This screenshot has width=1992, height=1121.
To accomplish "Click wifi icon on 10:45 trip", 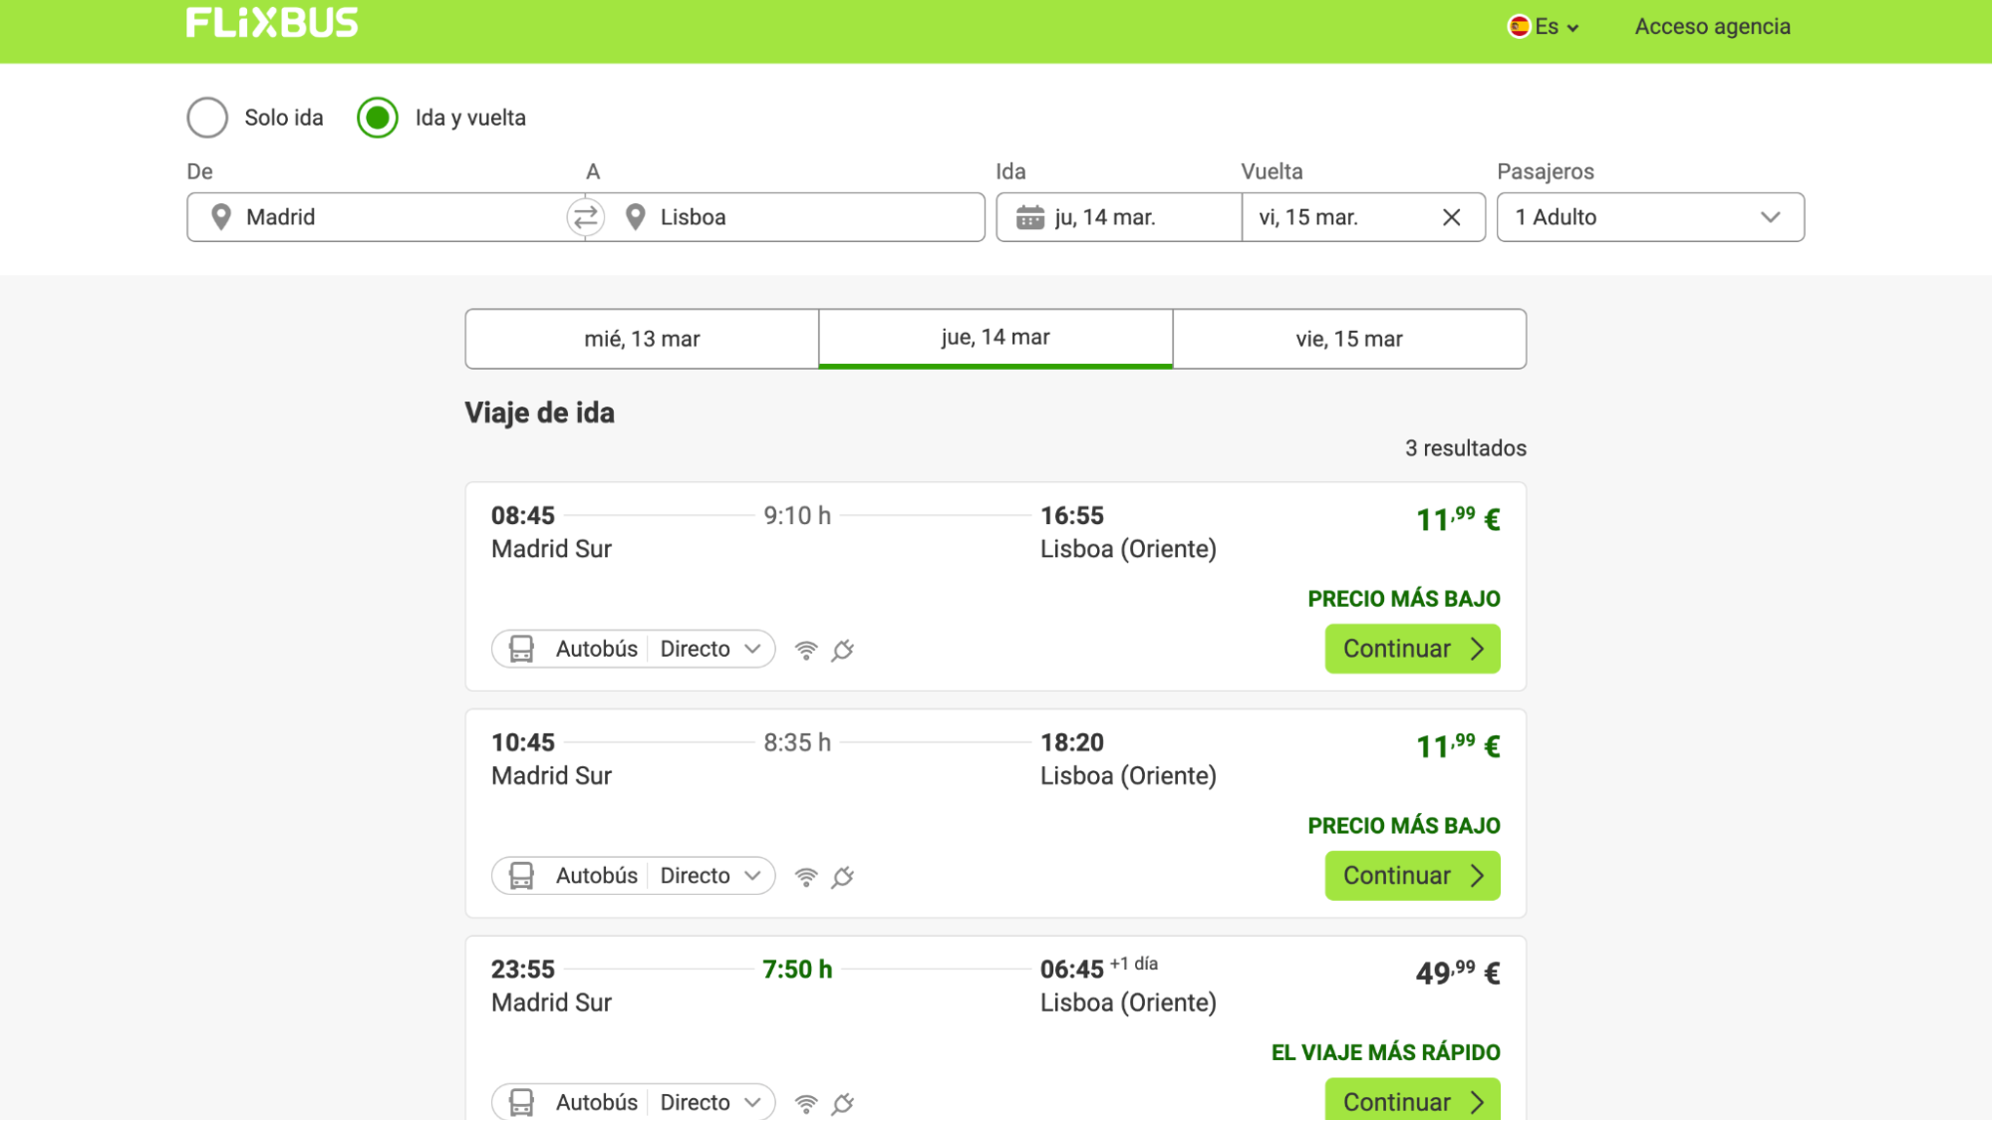I will [x=806, y=877].
